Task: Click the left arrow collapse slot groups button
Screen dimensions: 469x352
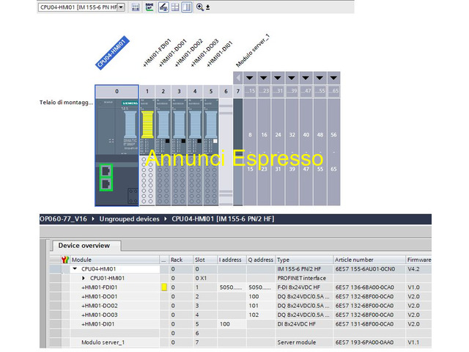Action: [238, 78]
